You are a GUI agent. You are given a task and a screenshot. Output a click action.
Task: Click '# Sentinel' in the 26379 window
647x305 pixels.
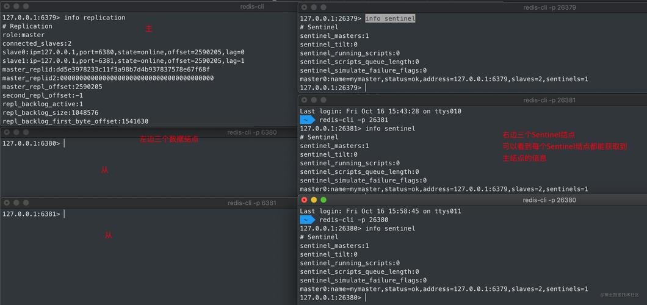[319, 27]
